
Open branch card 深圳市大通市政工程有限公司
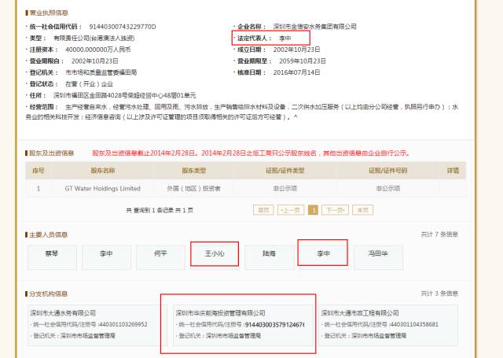(388, 325)
